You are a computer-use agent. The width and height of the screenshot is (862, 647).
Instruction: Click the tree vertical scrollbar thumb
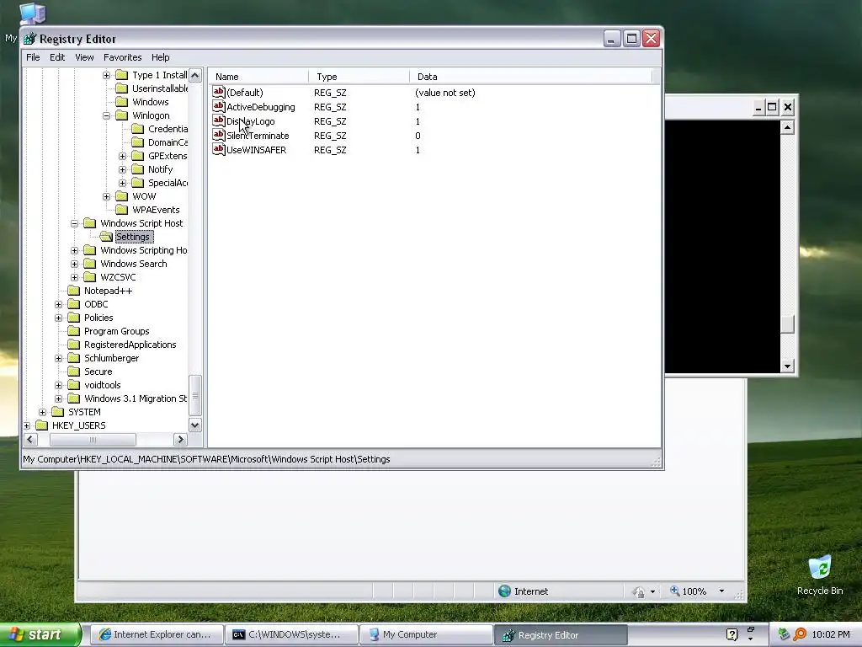[x=195, y=395]
